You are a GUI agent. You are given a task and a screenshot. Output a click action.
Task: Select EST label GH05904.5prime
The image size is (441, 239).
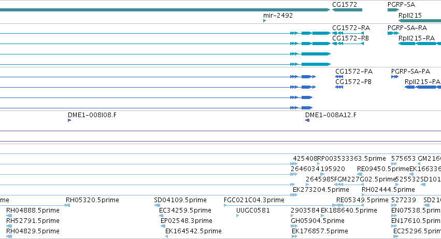pyautogui.click(x=318, y=221)
